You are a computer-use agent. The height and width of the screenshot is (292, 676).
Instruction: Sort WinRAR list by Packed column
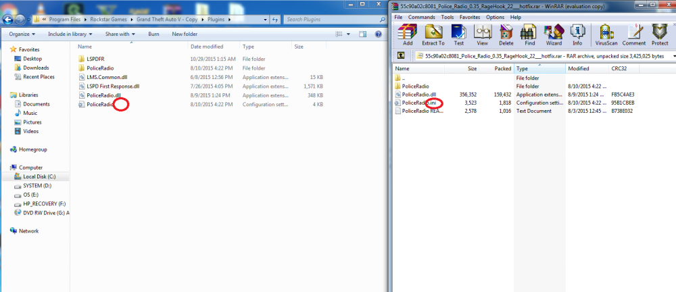tap(496, 68)
